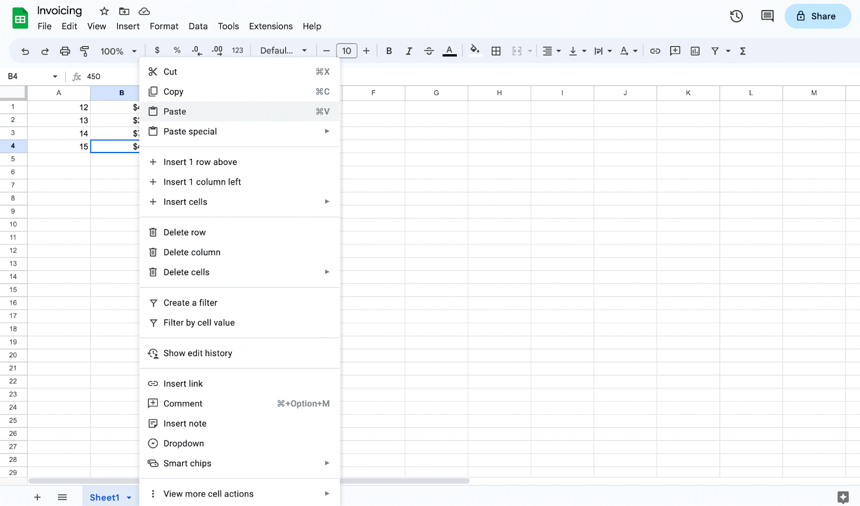Toggle italic formatting
This screenshot has height=506, width=860.
(x=408, y=50)
